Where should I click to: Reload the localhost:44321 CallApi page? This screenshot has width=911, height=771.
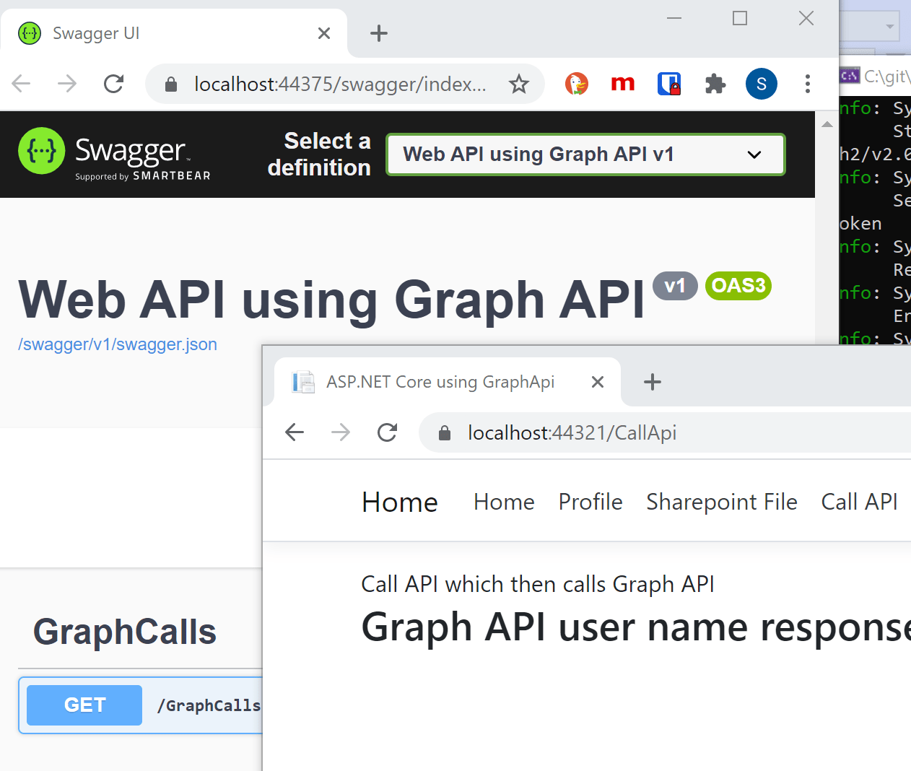point(388,432)
